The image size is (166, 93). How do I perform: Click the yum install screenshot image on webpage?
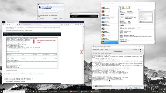(x=32, y=53)
